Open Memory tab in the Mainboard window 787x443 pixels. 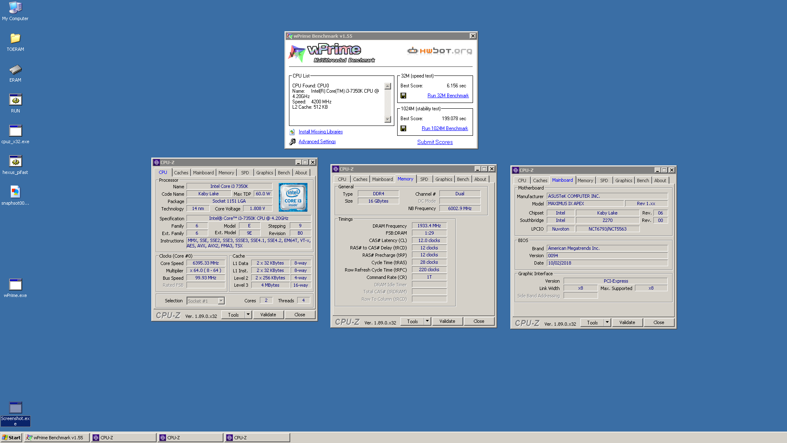click(x=585, y=180)
